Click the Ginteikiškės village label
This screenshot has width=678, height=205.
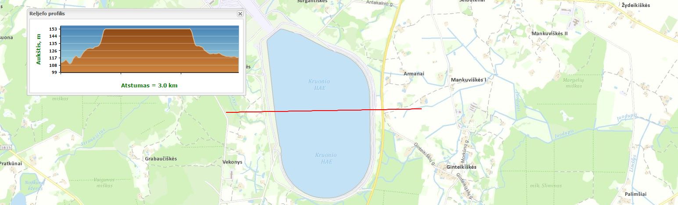461,167
